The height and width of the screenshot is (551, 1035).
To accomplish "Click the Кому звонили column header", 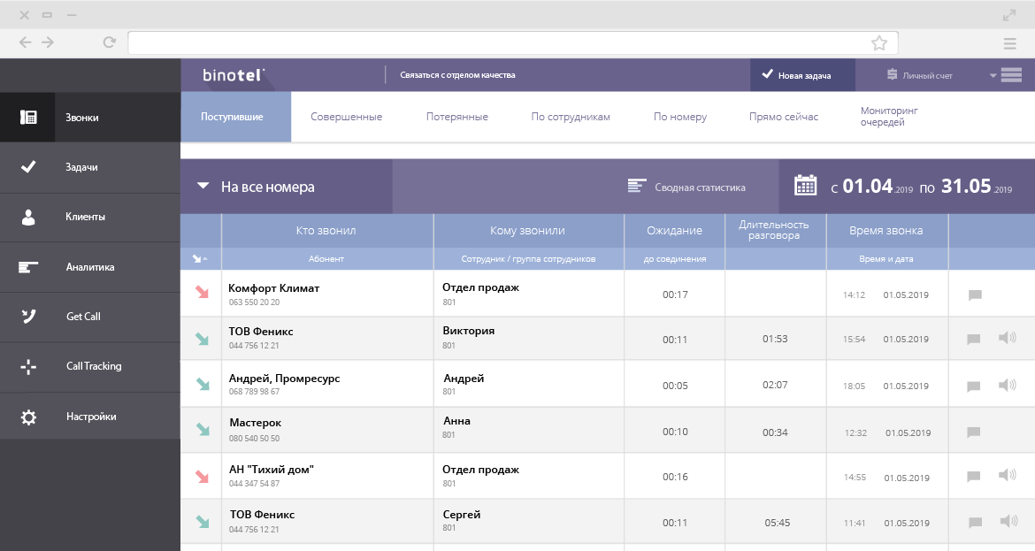I will coord(527,230).
